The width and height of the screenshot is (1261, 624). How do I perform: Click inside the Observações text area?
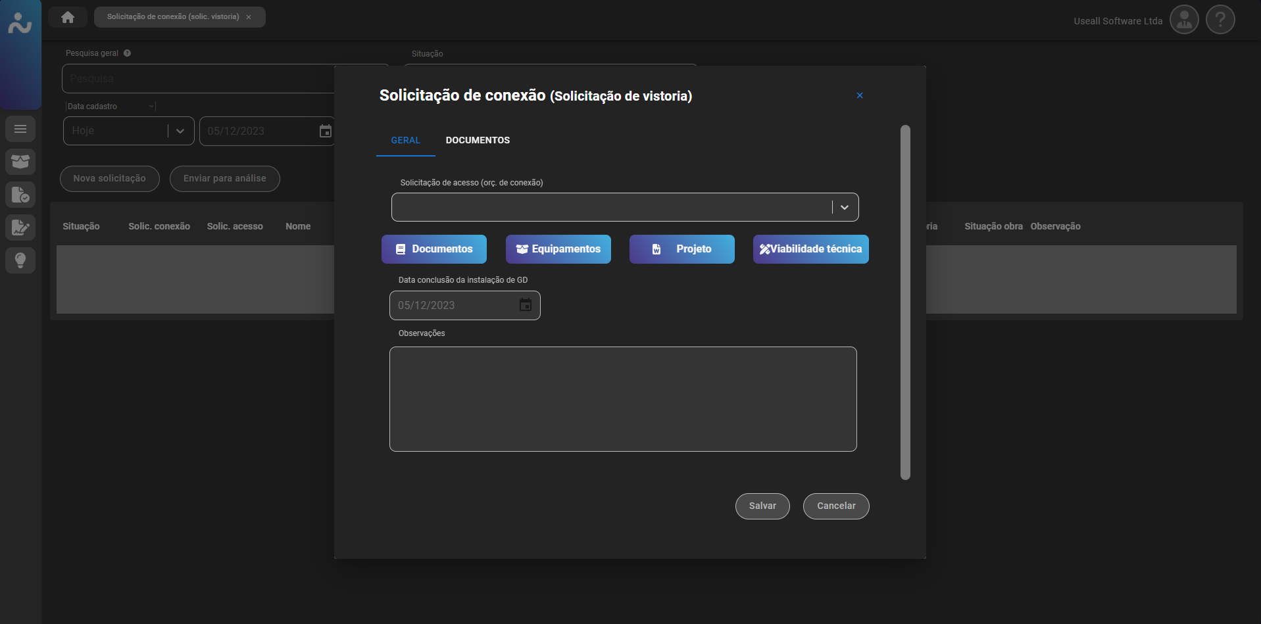click(x=623, y=399)
